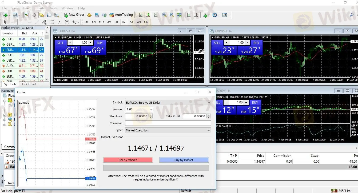This screenshot has width=358, height=193.
Task: Expand the order Type dropdown
Action: tap(208, 130)
